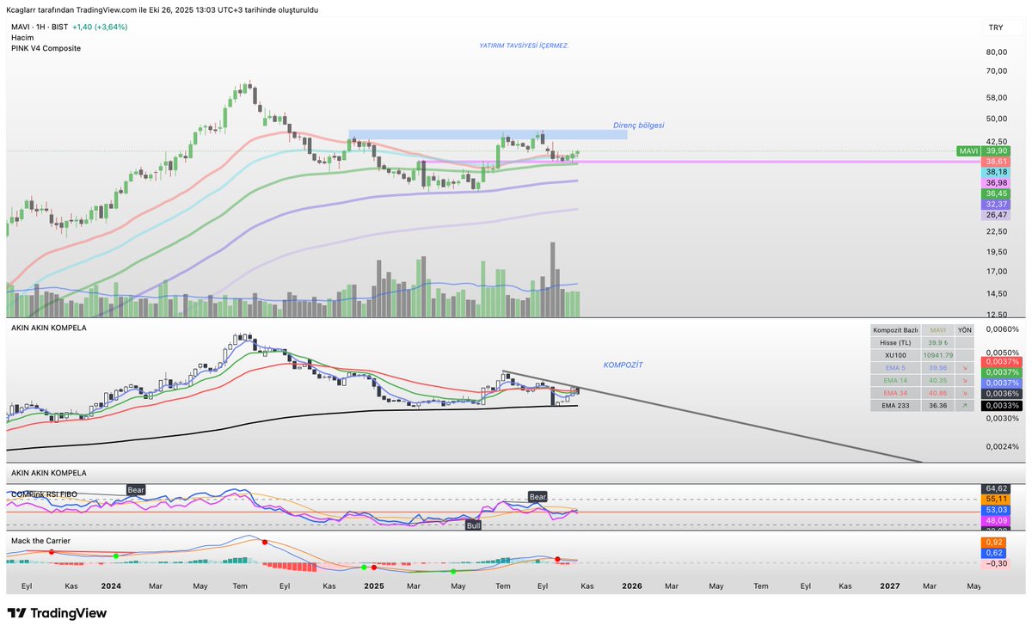
Task: Click the 39,90 current price label
Action: tap(995, 150)
